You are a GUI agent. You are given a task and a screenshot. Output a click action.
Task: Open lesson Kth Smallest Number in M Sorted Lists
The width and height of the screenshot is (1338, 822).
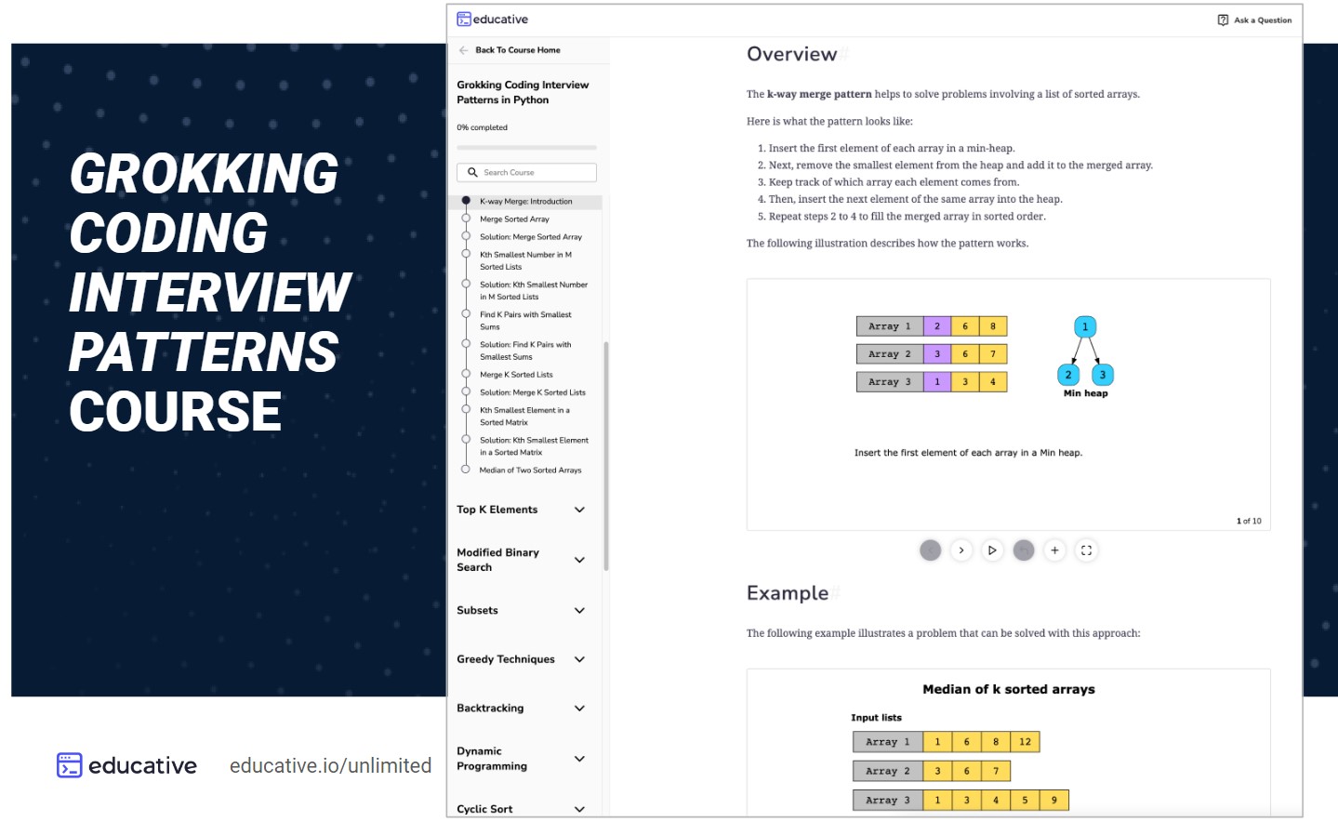point(525,260)
